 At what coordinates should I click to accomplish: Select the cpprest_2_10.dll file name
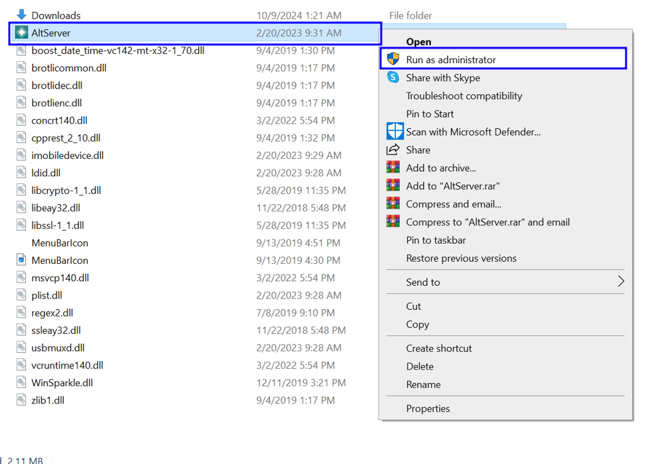[66, 138]
